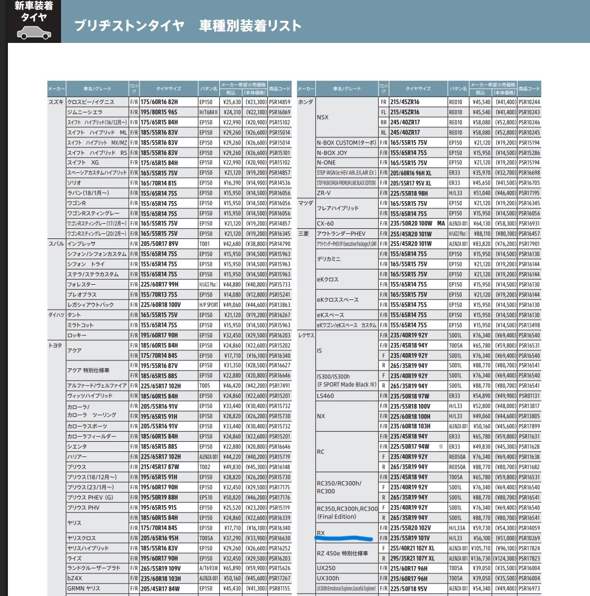Click the NSX car name cell
This screenshot has height=596, width=590.
tap(322, 117)
